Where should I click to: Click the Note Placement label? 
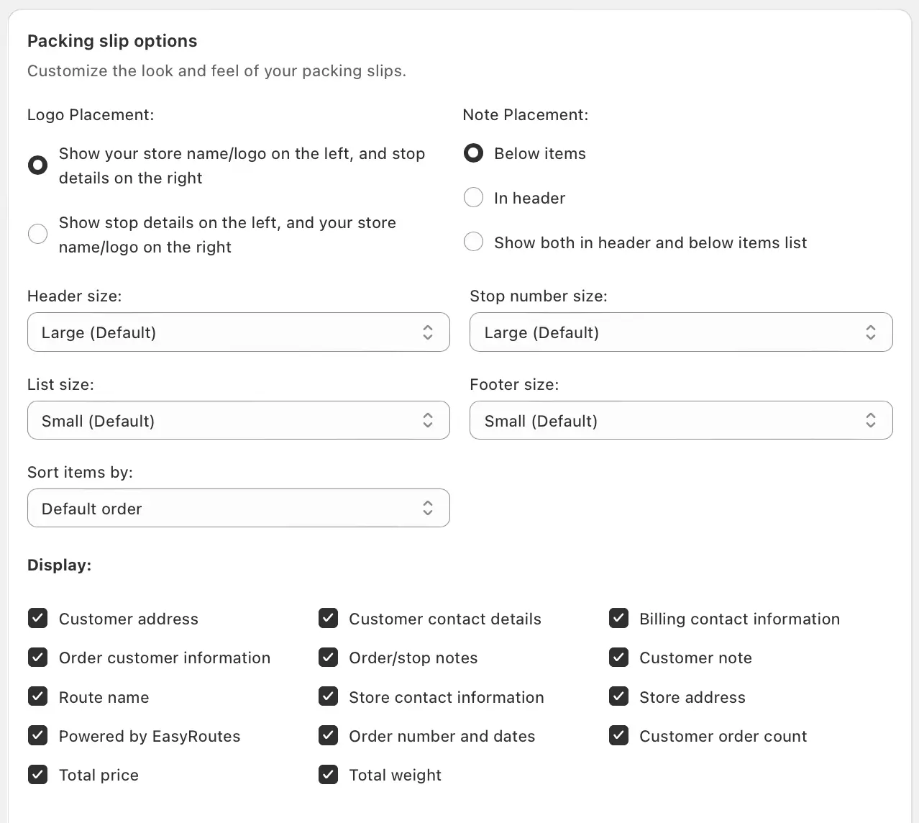(526, 115)
